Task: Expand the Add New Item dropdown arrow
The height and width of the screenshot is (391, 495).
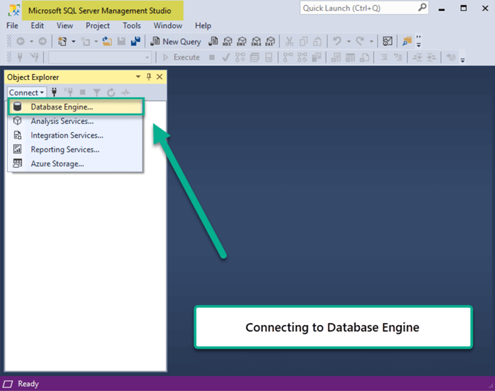Action: 96,41
